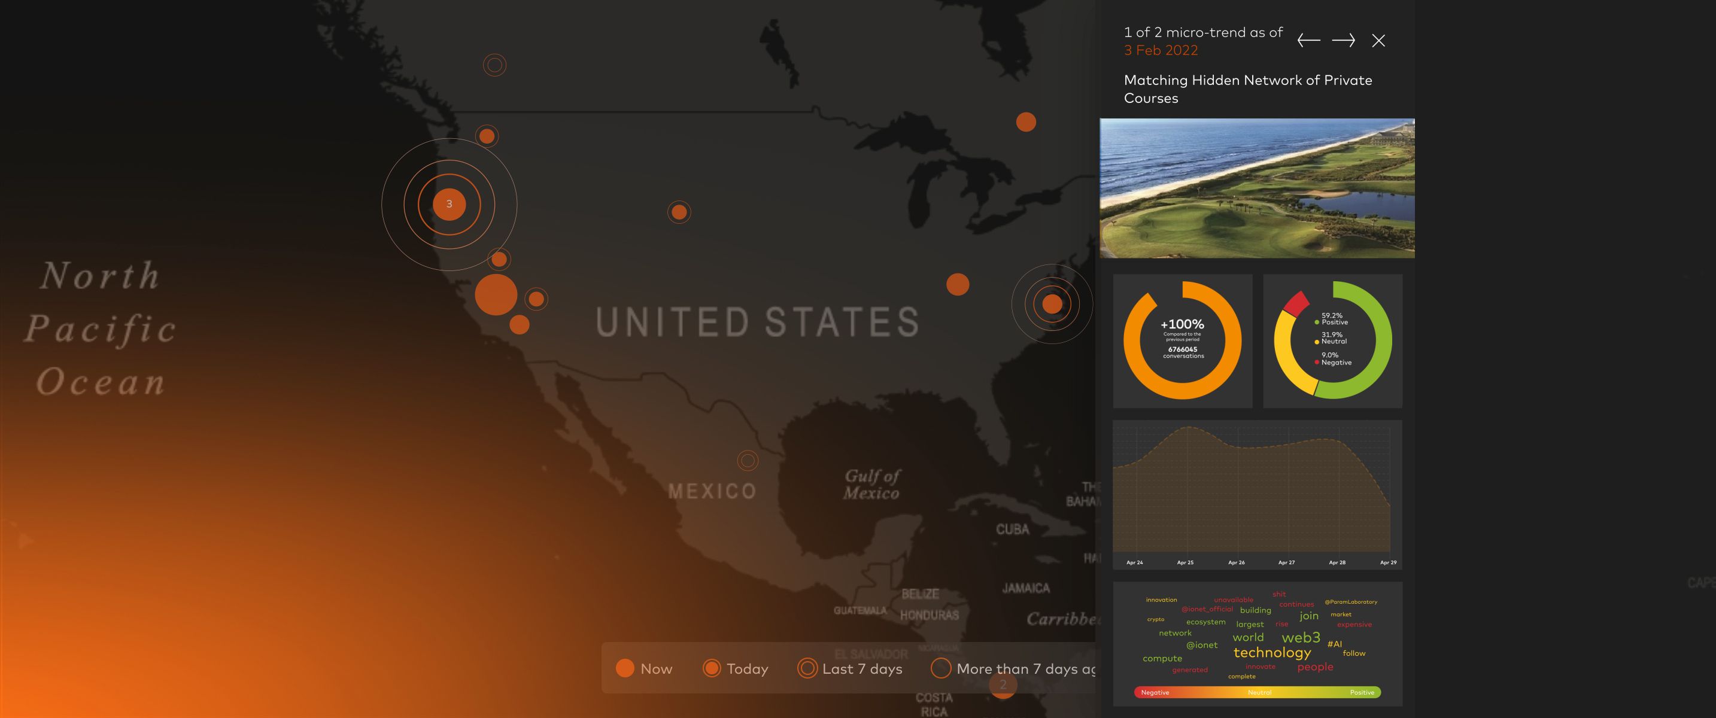Screen dimensions: 1716x718
Task: Select the ringed marker on the East Coast
Action: (x=1052, y=304)
